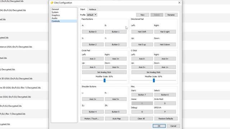Remap D-Pad Up (Hat 0 up)
Viewport: 230px width, 129px height.
142,44
